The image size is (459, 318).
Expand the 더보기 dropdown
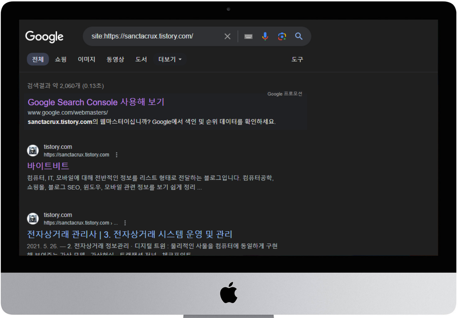point(170,59)
